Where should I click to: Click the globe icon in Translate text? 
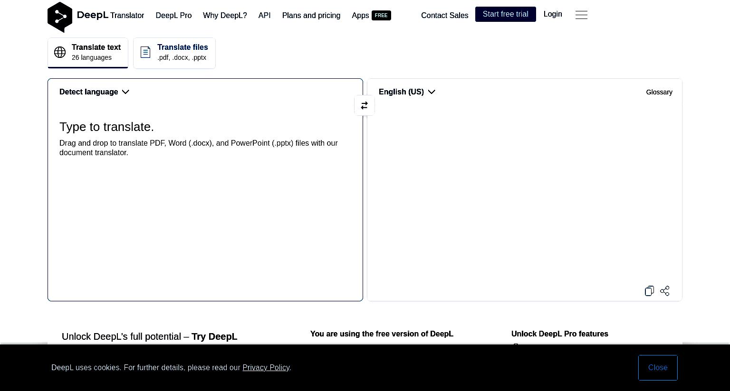(x=60, y=52)
